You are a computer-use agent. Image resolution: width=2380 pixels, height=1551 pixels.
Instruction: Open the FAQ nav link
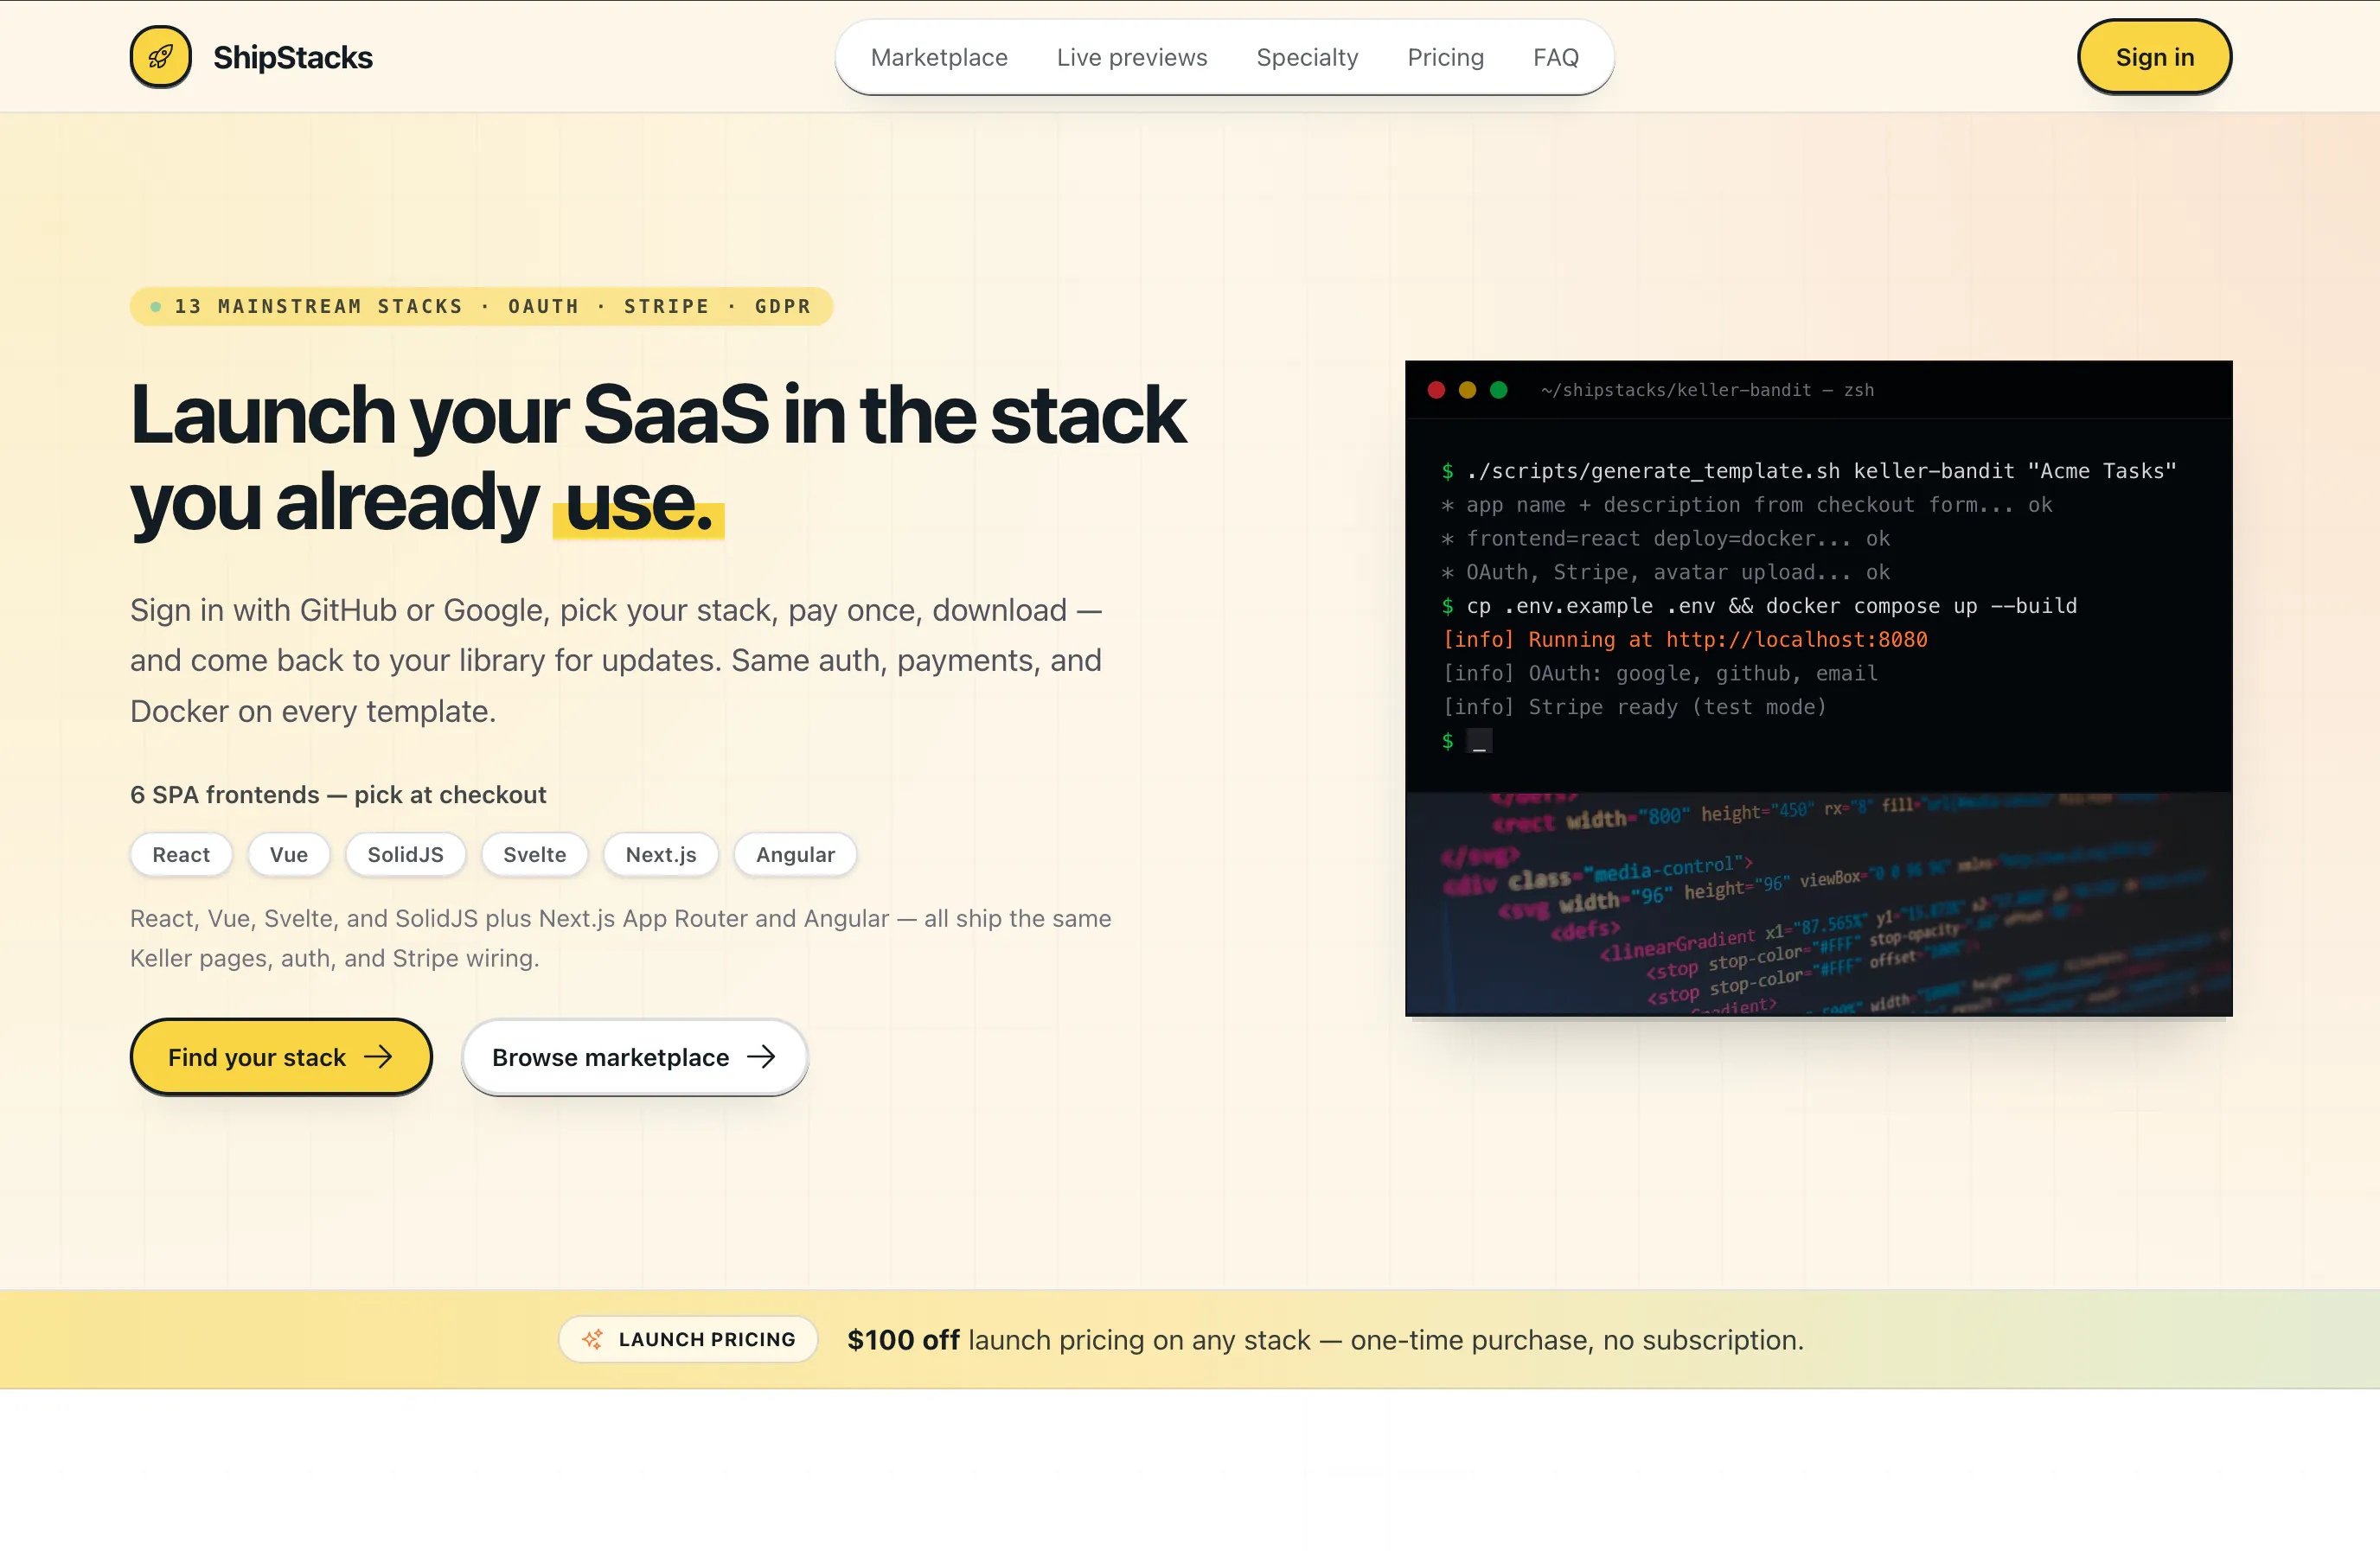[1556, 58]
